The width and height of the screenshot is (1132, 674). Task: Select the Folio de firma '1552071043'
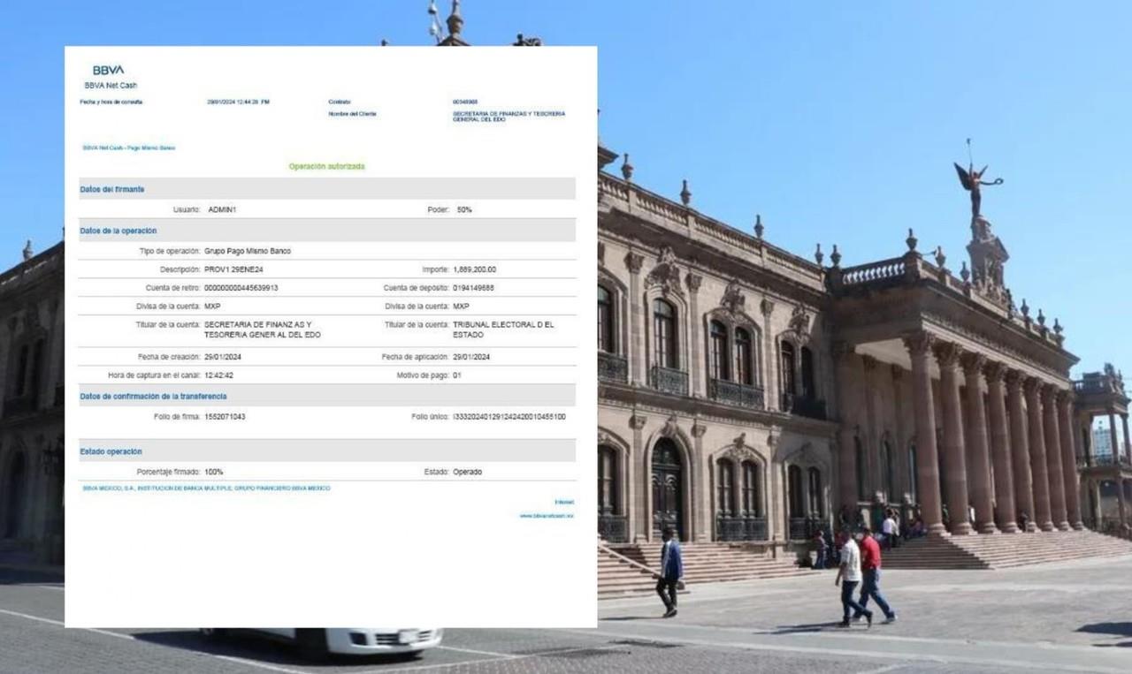(225, 416)
